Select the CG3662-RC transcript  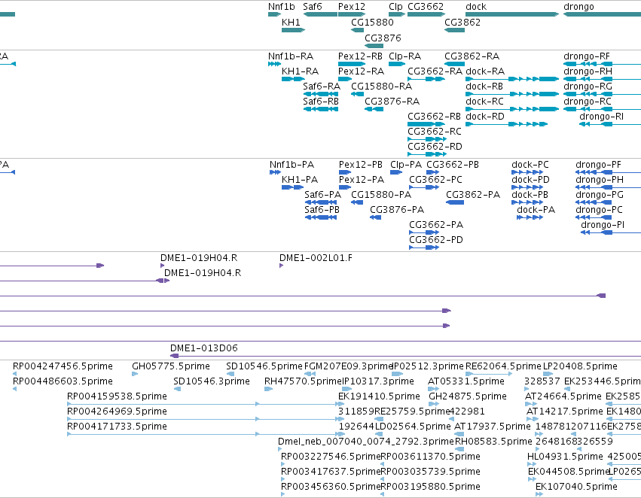(427, 140)
